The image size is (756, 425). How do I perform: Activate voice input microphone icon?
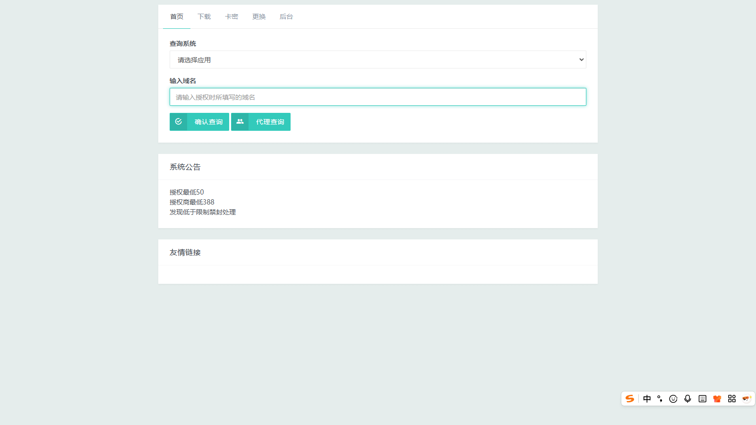[687, 399]
